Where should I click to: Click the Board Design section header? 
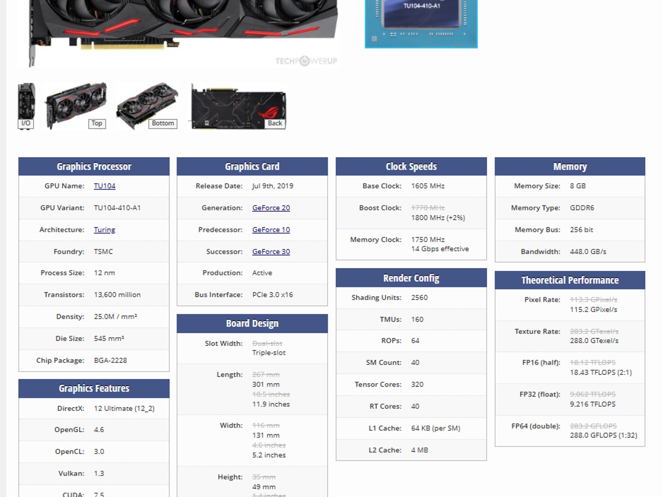(x=252, y=323)
